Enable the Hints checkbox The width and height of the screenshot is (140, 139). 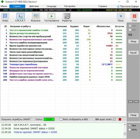[x=129, y=130]
